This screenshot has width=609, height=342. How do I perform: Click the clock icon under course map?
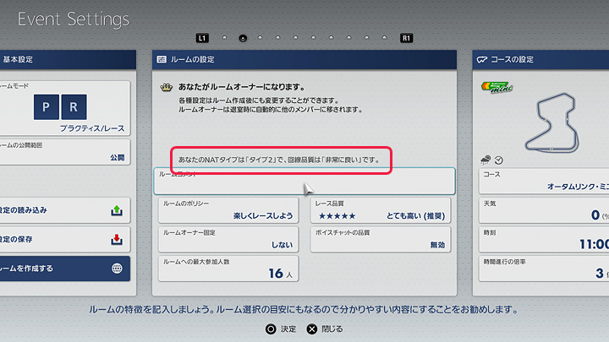click(x=499, y=160)
